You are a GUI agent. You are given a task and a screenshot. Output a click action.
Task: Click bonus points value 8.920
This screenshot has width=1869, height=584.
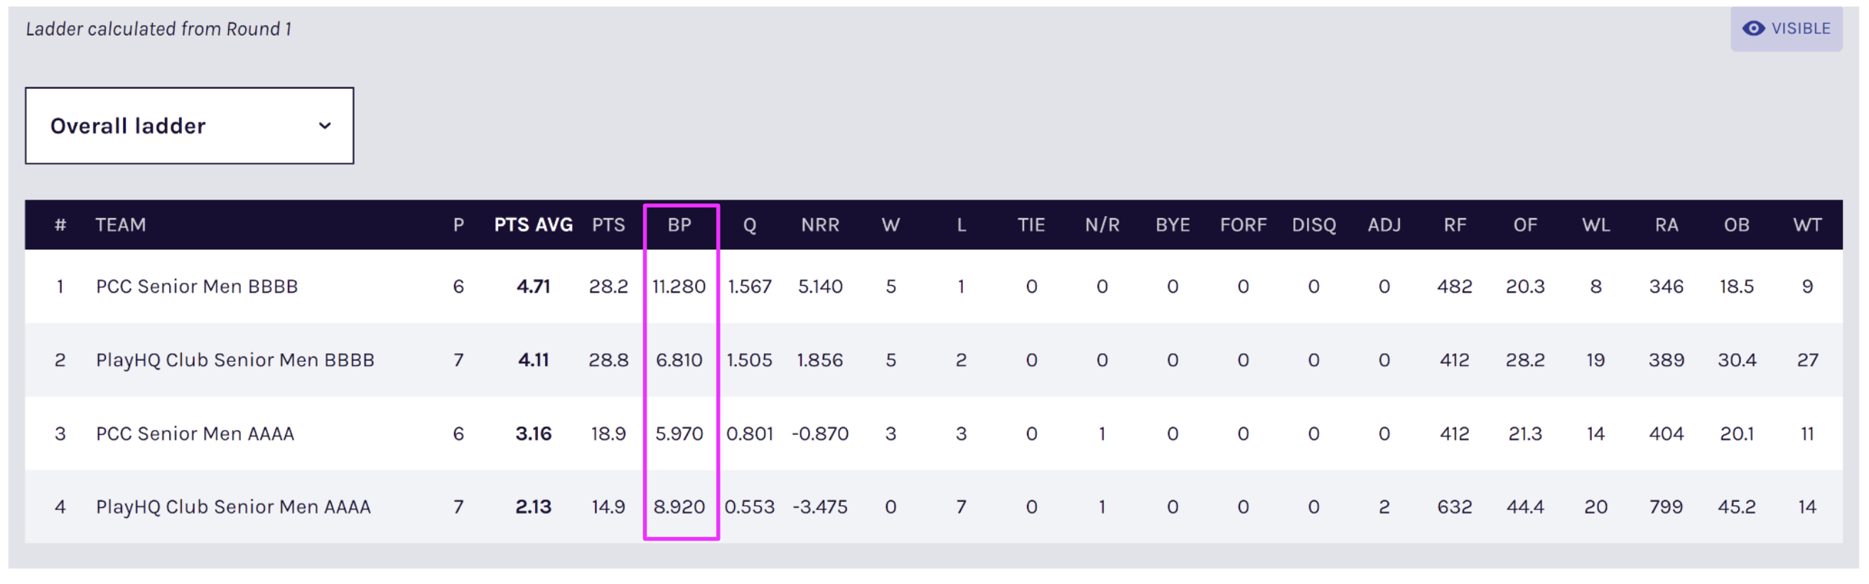pyautogui.click(x=679, y=507)
